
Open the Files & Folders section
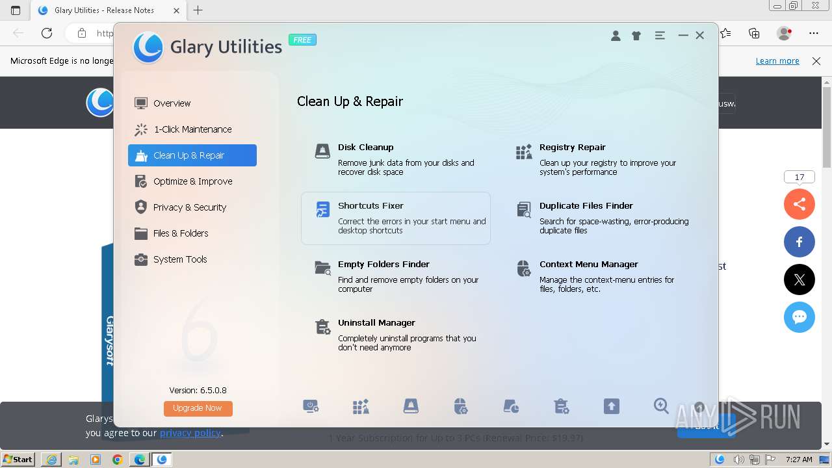(192, 233)
